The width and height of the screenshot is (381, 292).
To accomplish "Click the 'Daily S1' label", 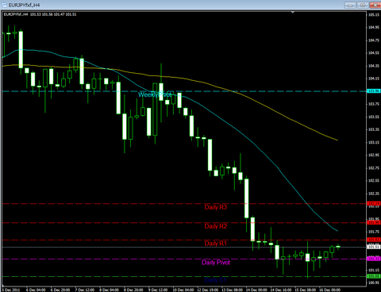I will 215,280.
